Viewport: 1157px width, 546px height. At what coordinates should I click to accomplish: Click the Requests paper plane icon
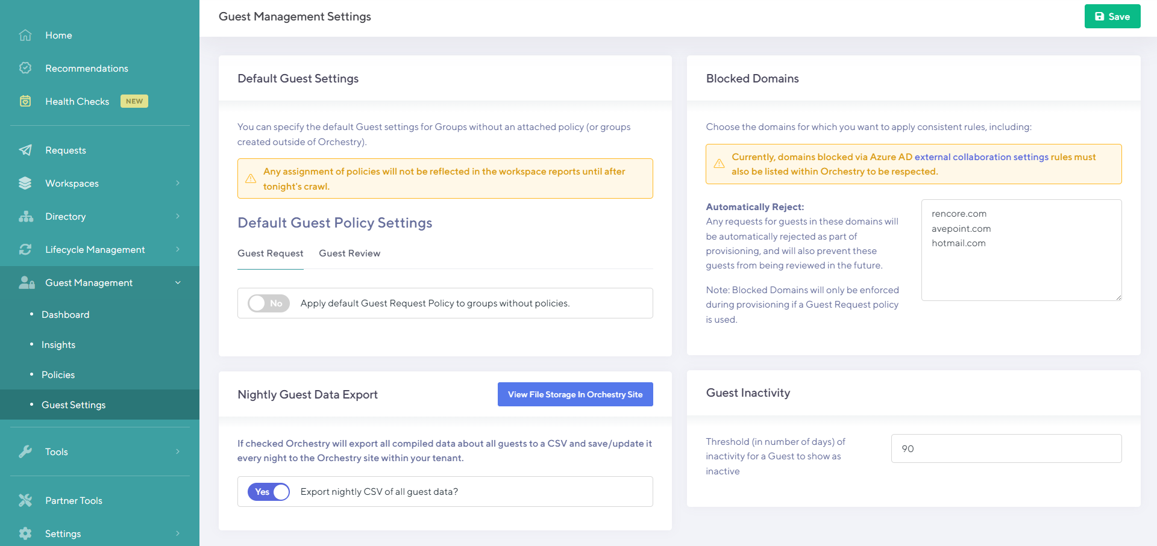pos(25,150)
